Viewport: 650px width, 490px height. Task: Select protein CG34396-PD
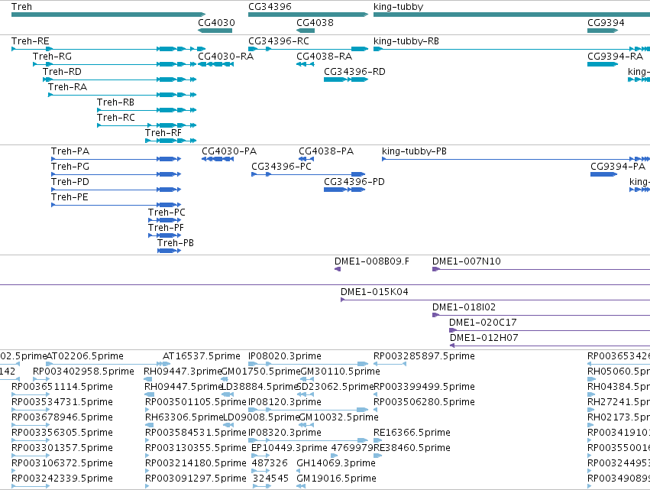pyautogui.click(x=344, y=190)
